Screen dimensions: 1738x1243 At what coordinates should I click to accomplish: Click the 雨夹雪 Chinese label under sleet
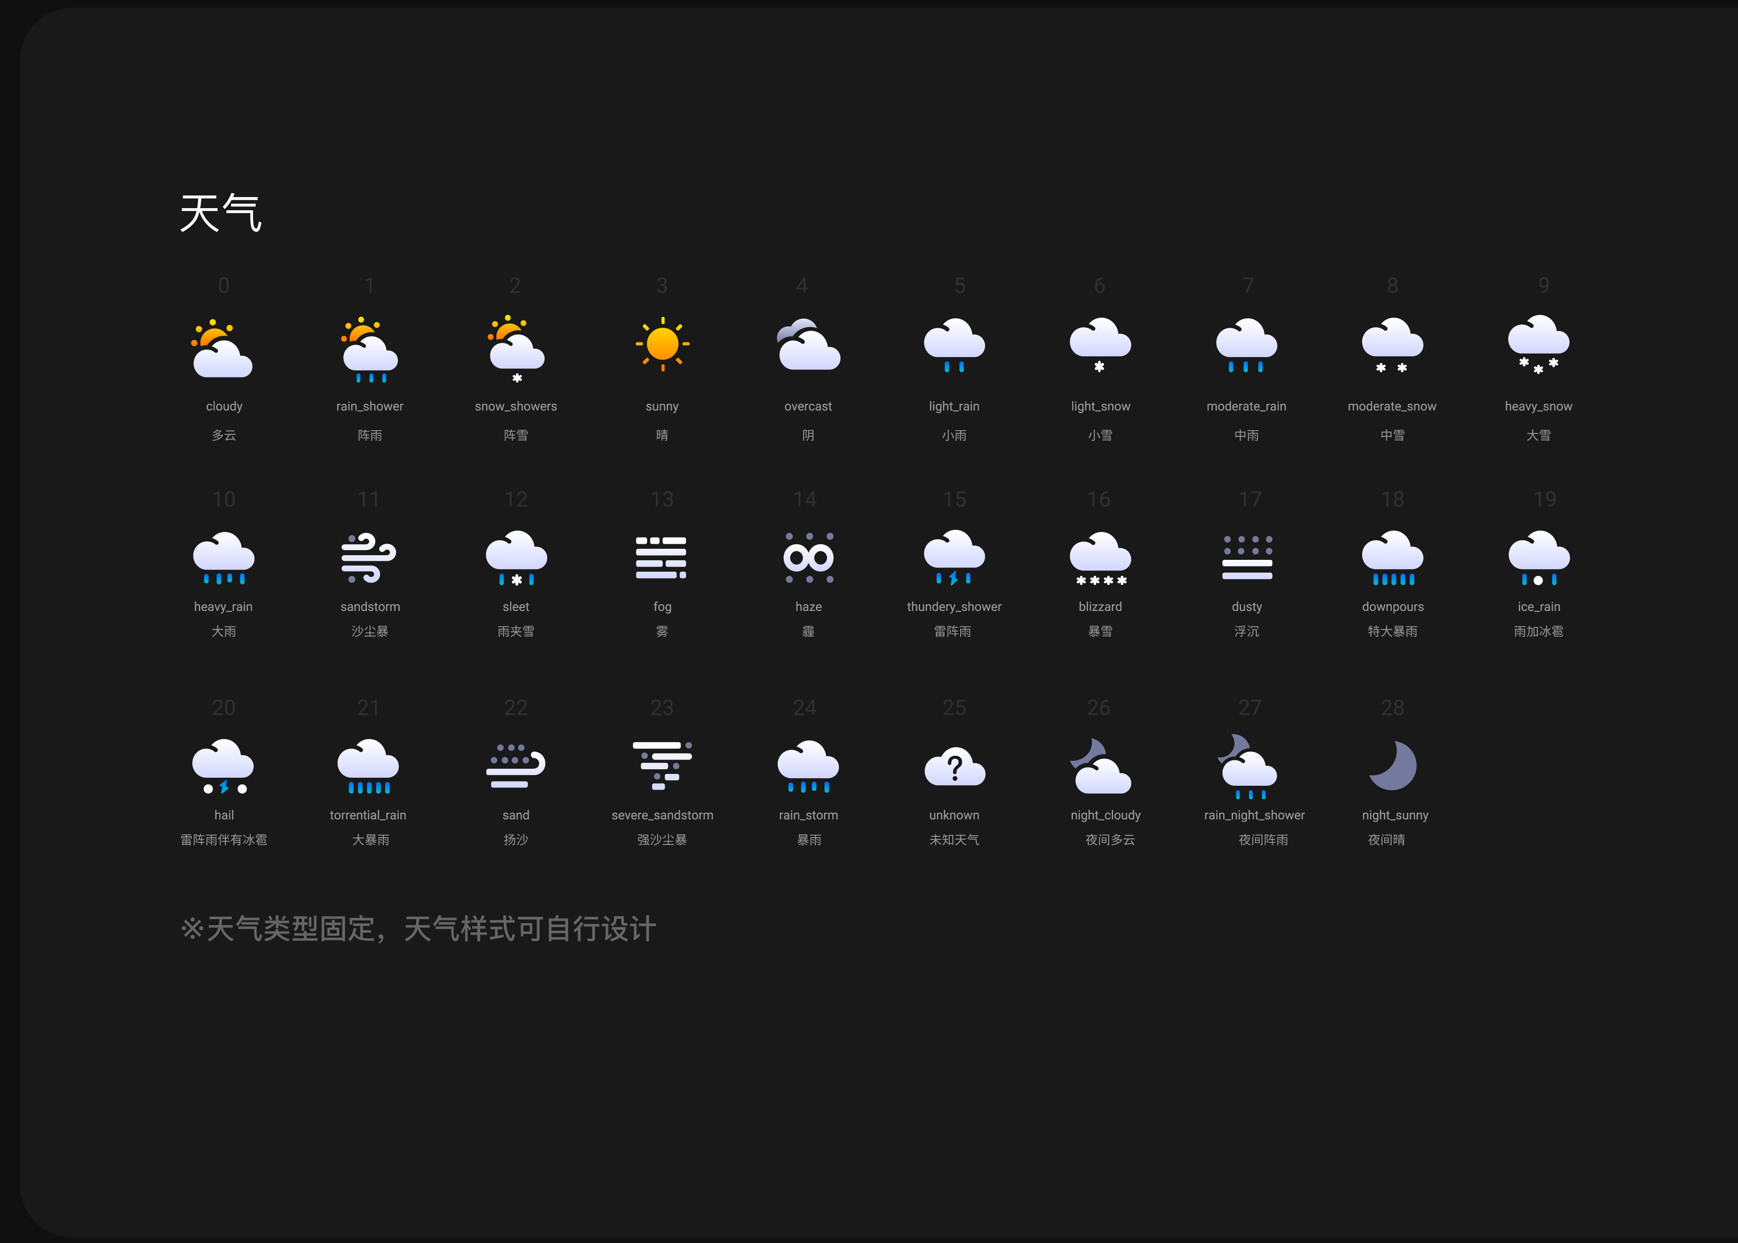(515, 632)
